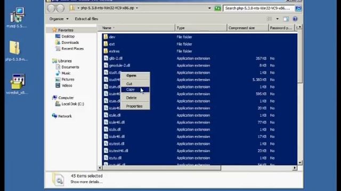341x191 pixels.
Task: Click the 5,383 KB compressed size cell
Action: [x=259, y=80]
